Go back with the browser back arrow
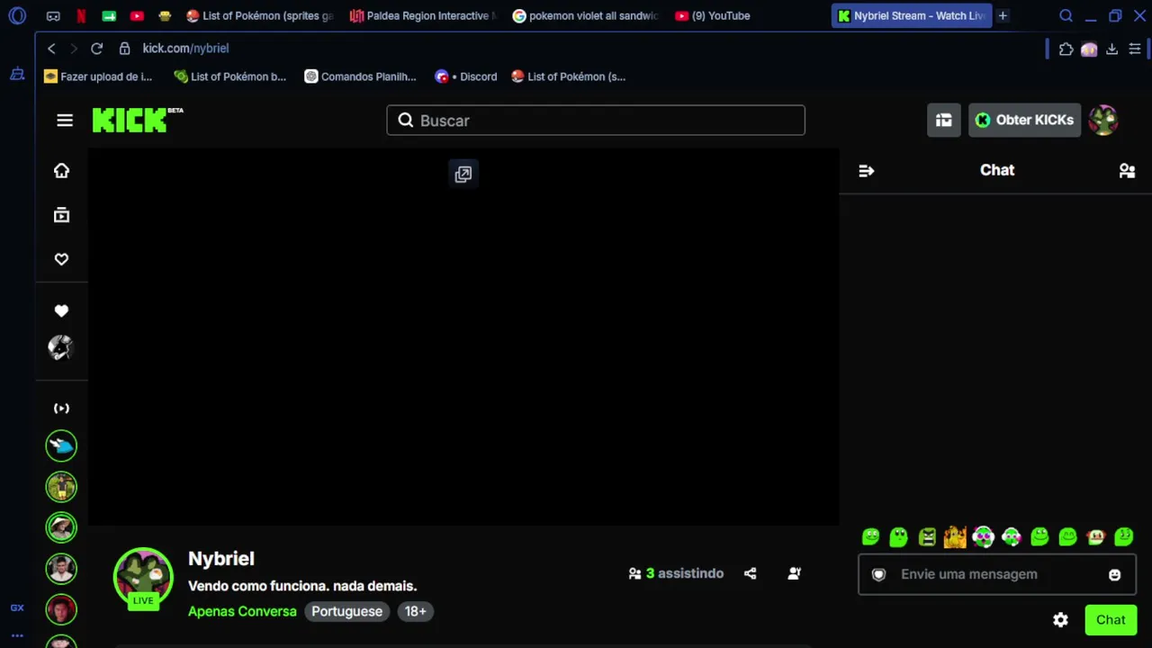 tap(51, 49)
